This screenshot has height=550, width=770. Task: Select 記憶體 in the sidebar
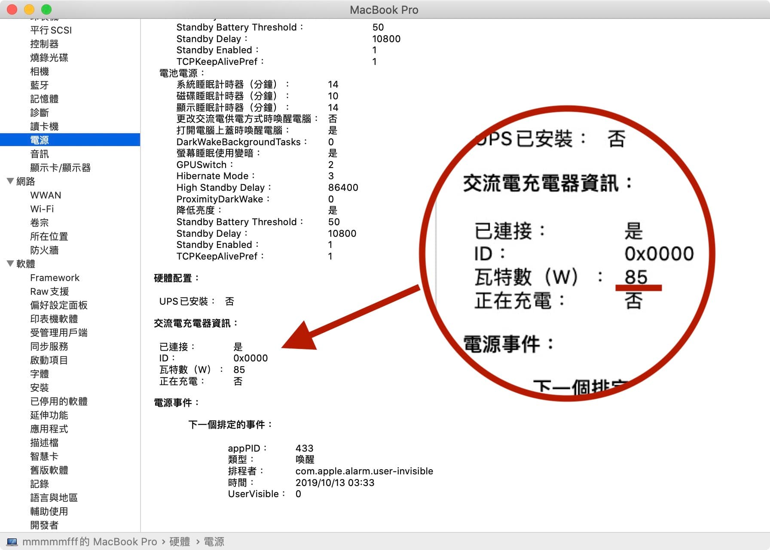(44, 99)
